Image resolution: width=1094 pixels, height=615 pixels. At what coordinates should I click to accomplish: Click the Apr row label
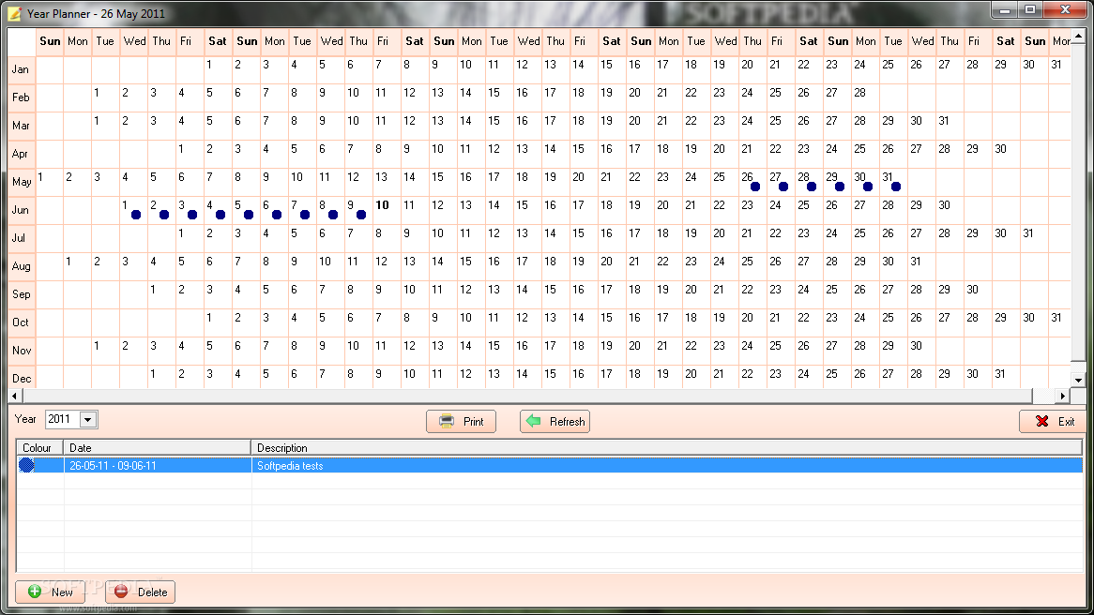[x=21, y=154]
